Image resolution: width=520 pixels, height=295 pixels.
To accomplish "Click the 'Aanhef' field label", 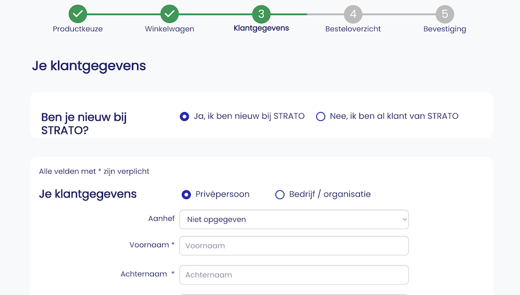I will [x=161, y=219].
